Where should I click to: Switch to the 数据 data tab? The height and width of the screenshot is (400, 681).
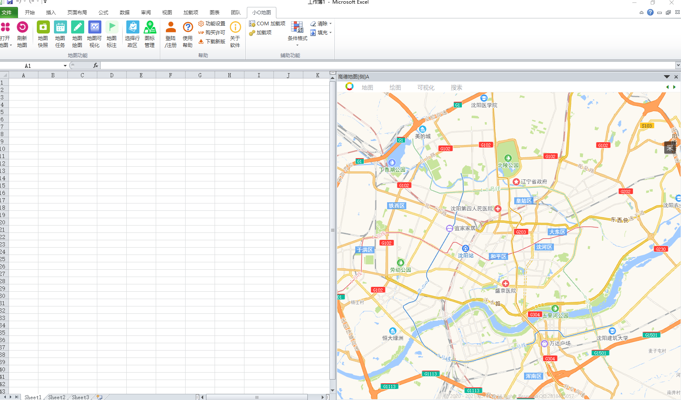tap(125, 13)
